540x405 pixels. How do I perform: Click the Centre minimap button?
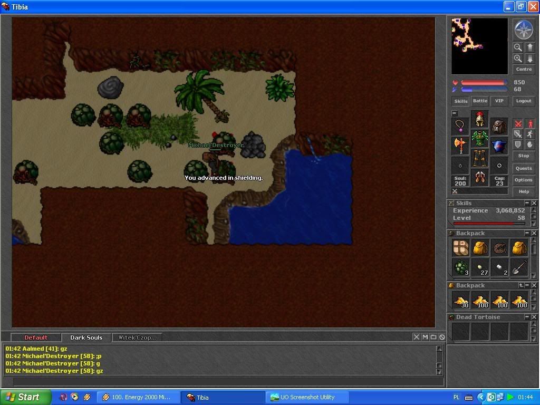pos(524,69)
